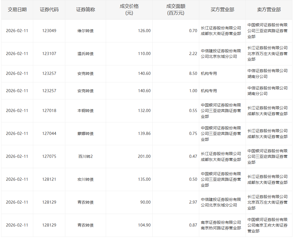
Task: Select security code 123049
Action: tap(49, 31)
